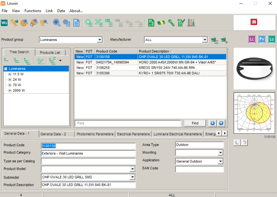Open the Functions menu

tap(33, 11)
